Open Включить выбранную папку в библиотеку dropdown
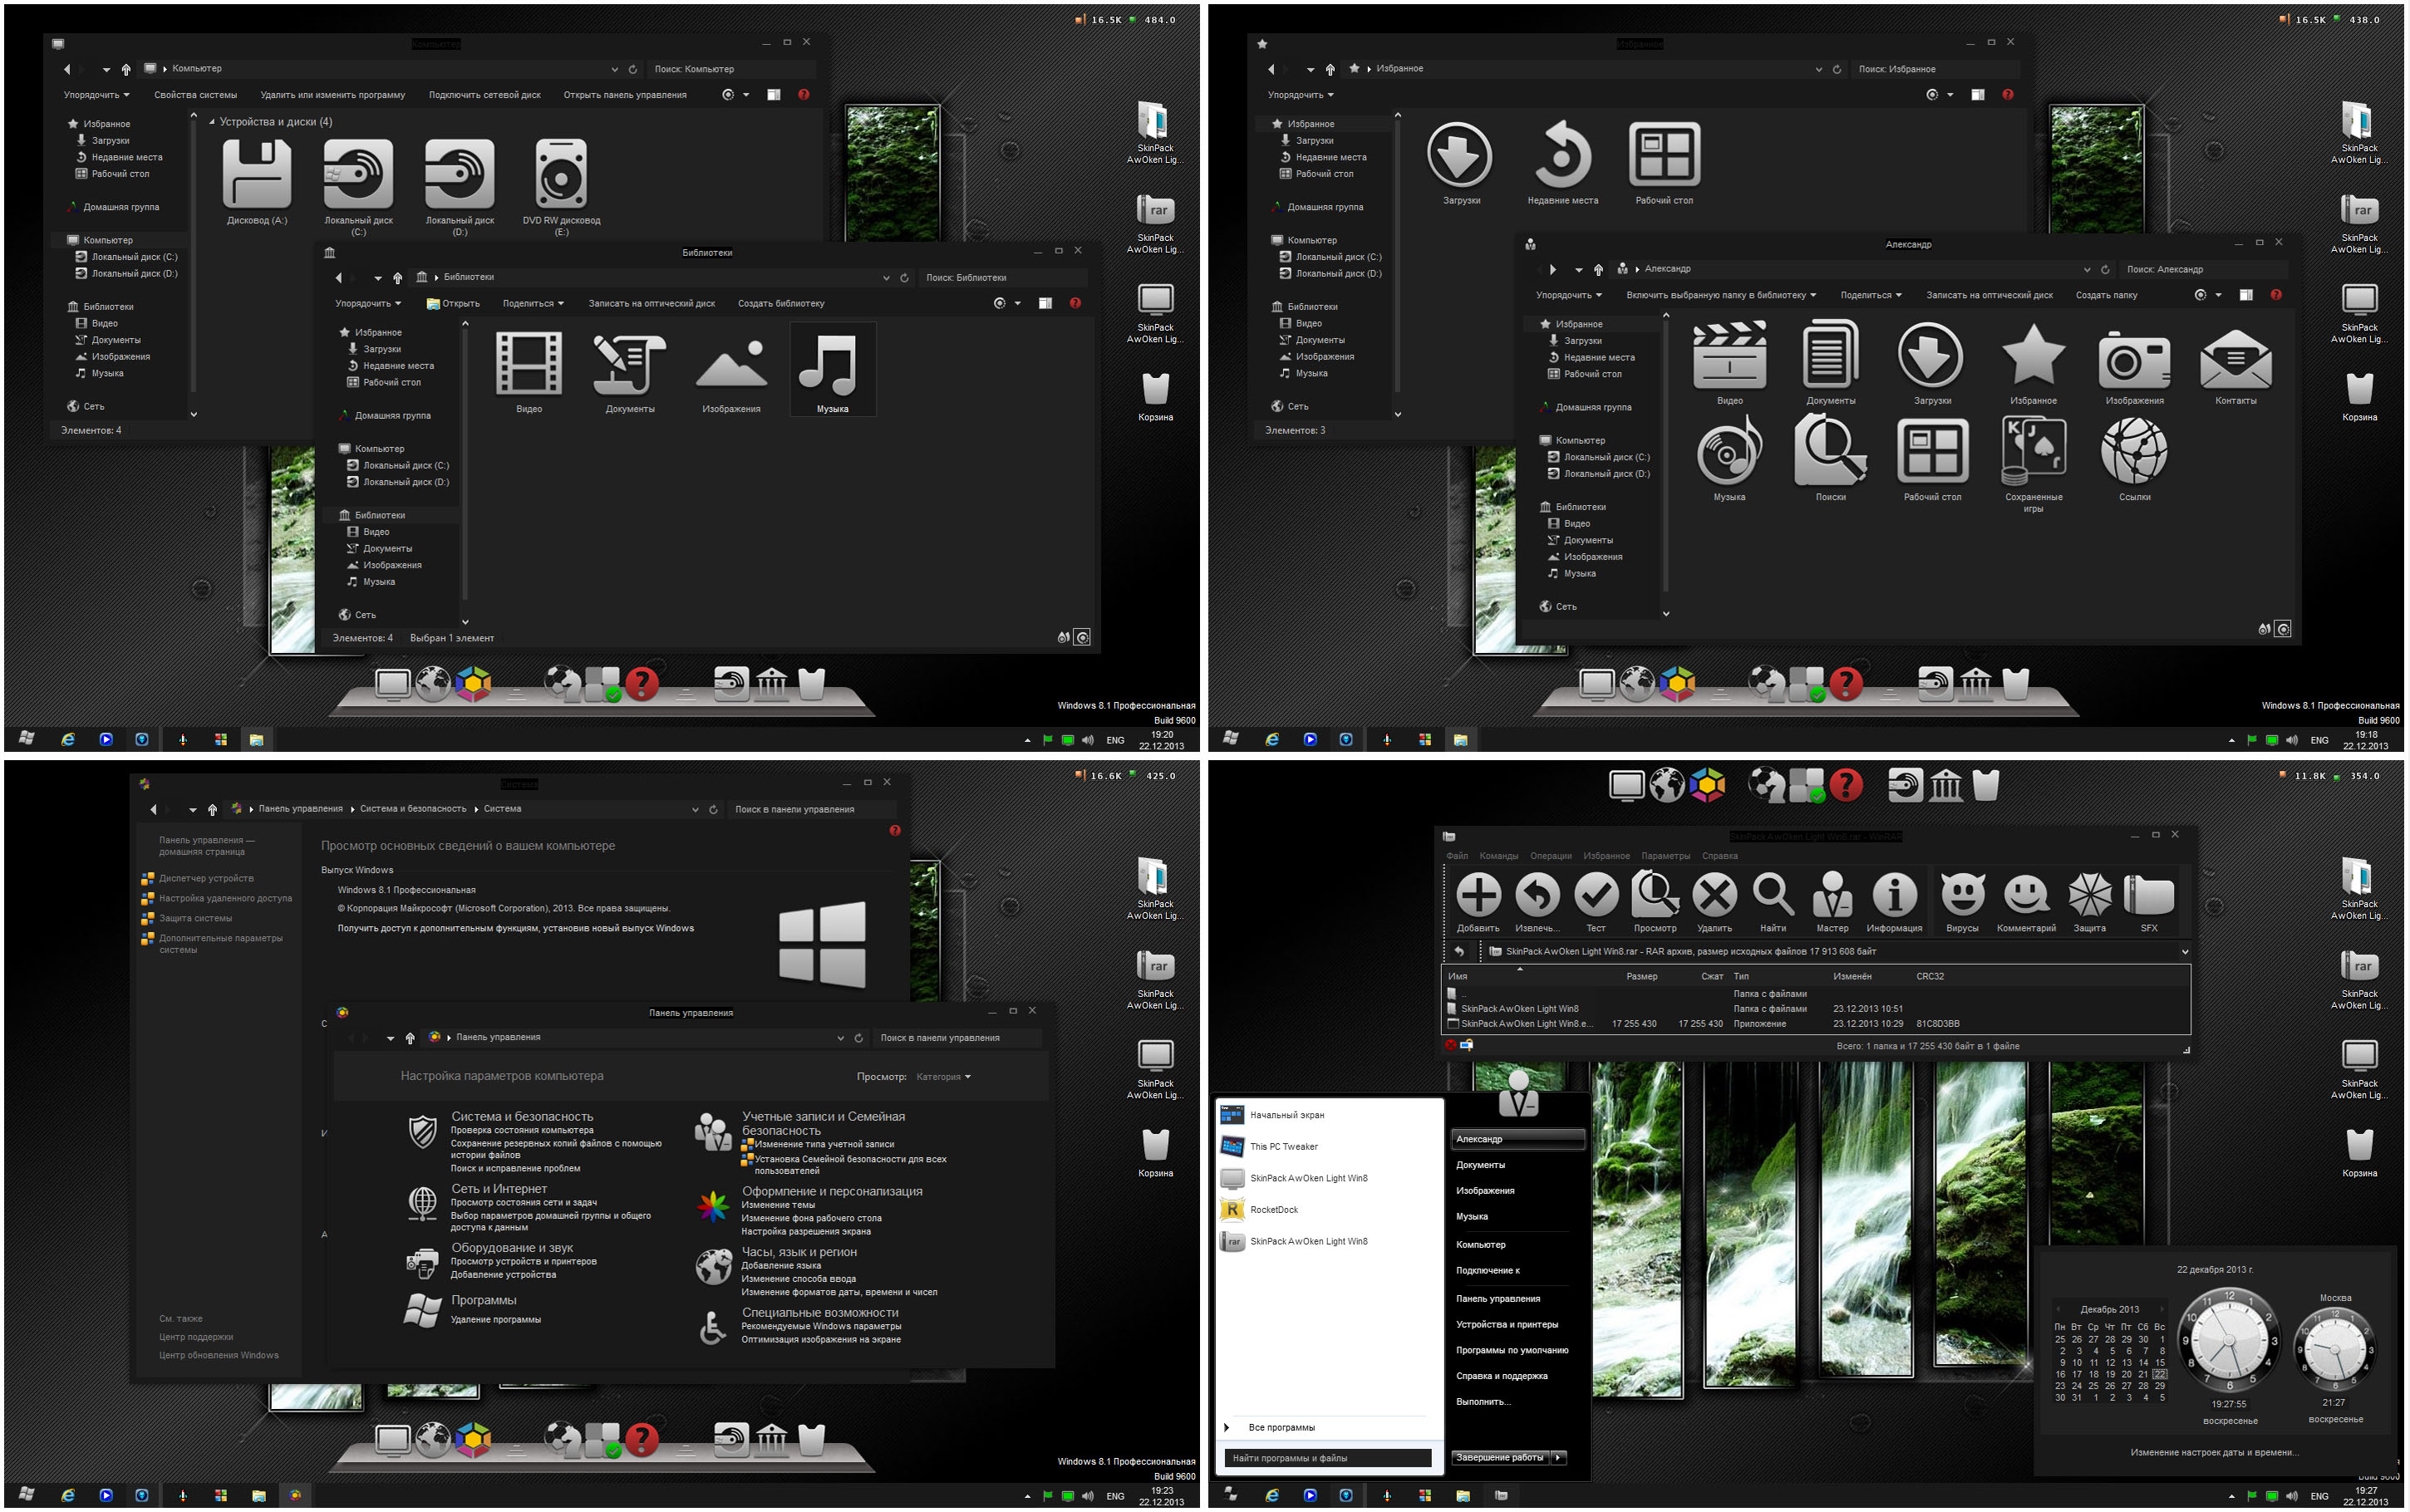2410x1512 pixels. coord(1721,295)
